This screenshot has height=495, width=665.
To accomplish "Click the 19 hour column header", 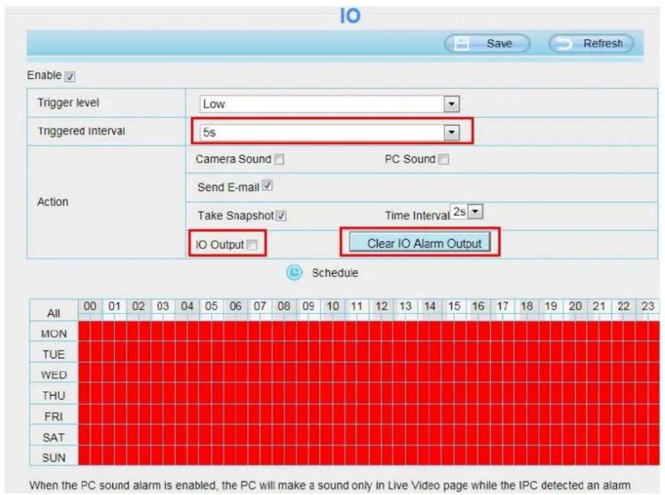I will pos(551,307).
